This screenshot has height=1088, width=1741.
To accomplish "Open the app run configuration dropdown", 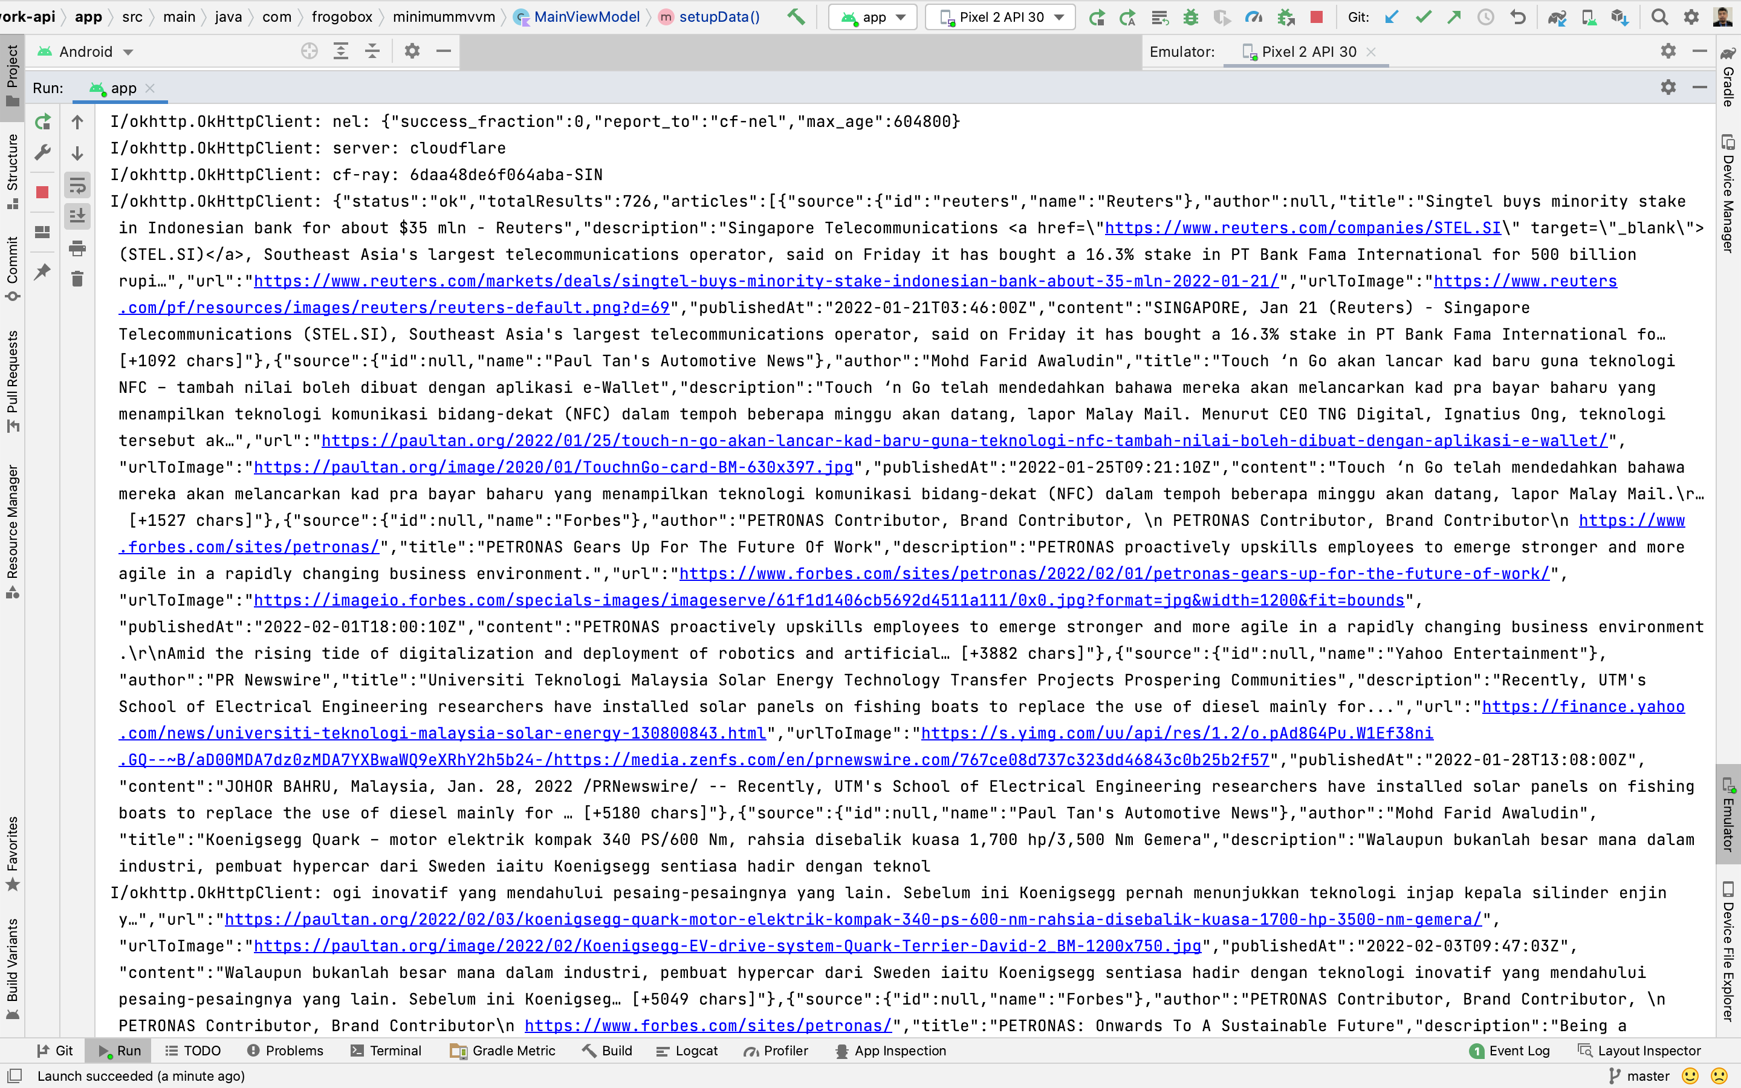I will 873,18.
